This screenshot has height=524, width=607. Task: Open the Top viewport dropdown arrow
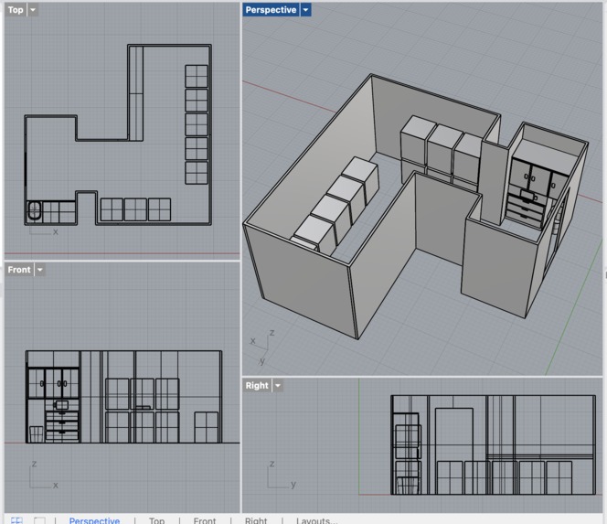(x=33, y=10)
